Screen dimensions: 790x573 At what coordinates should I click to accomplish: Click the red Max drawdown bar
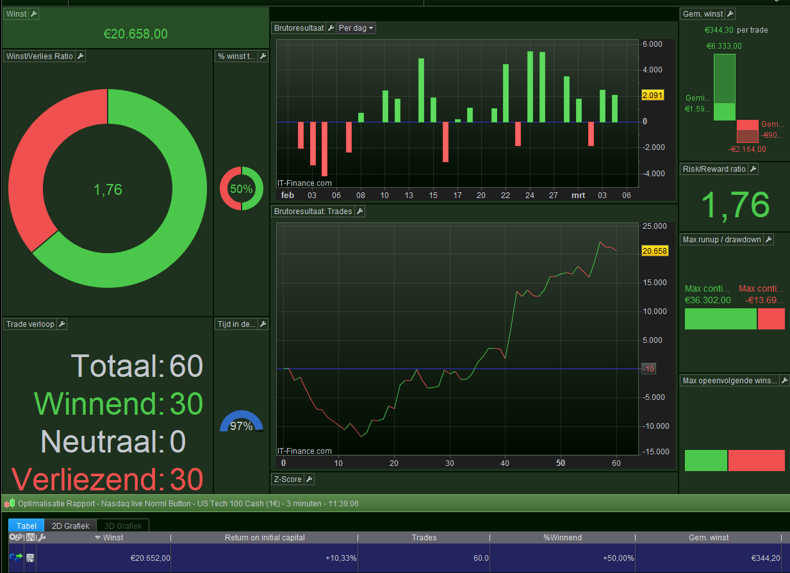point(771,319)
